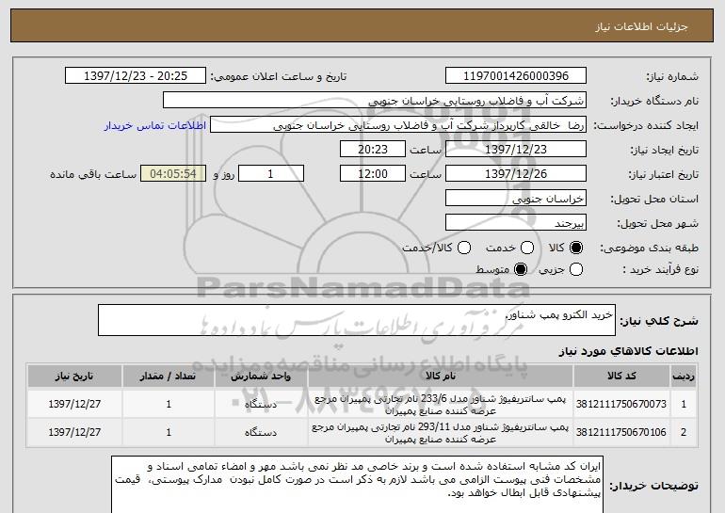Click validity date field 1397/12/26
The height and width of the screenshot is (513, 725).
tap(516, 174)
